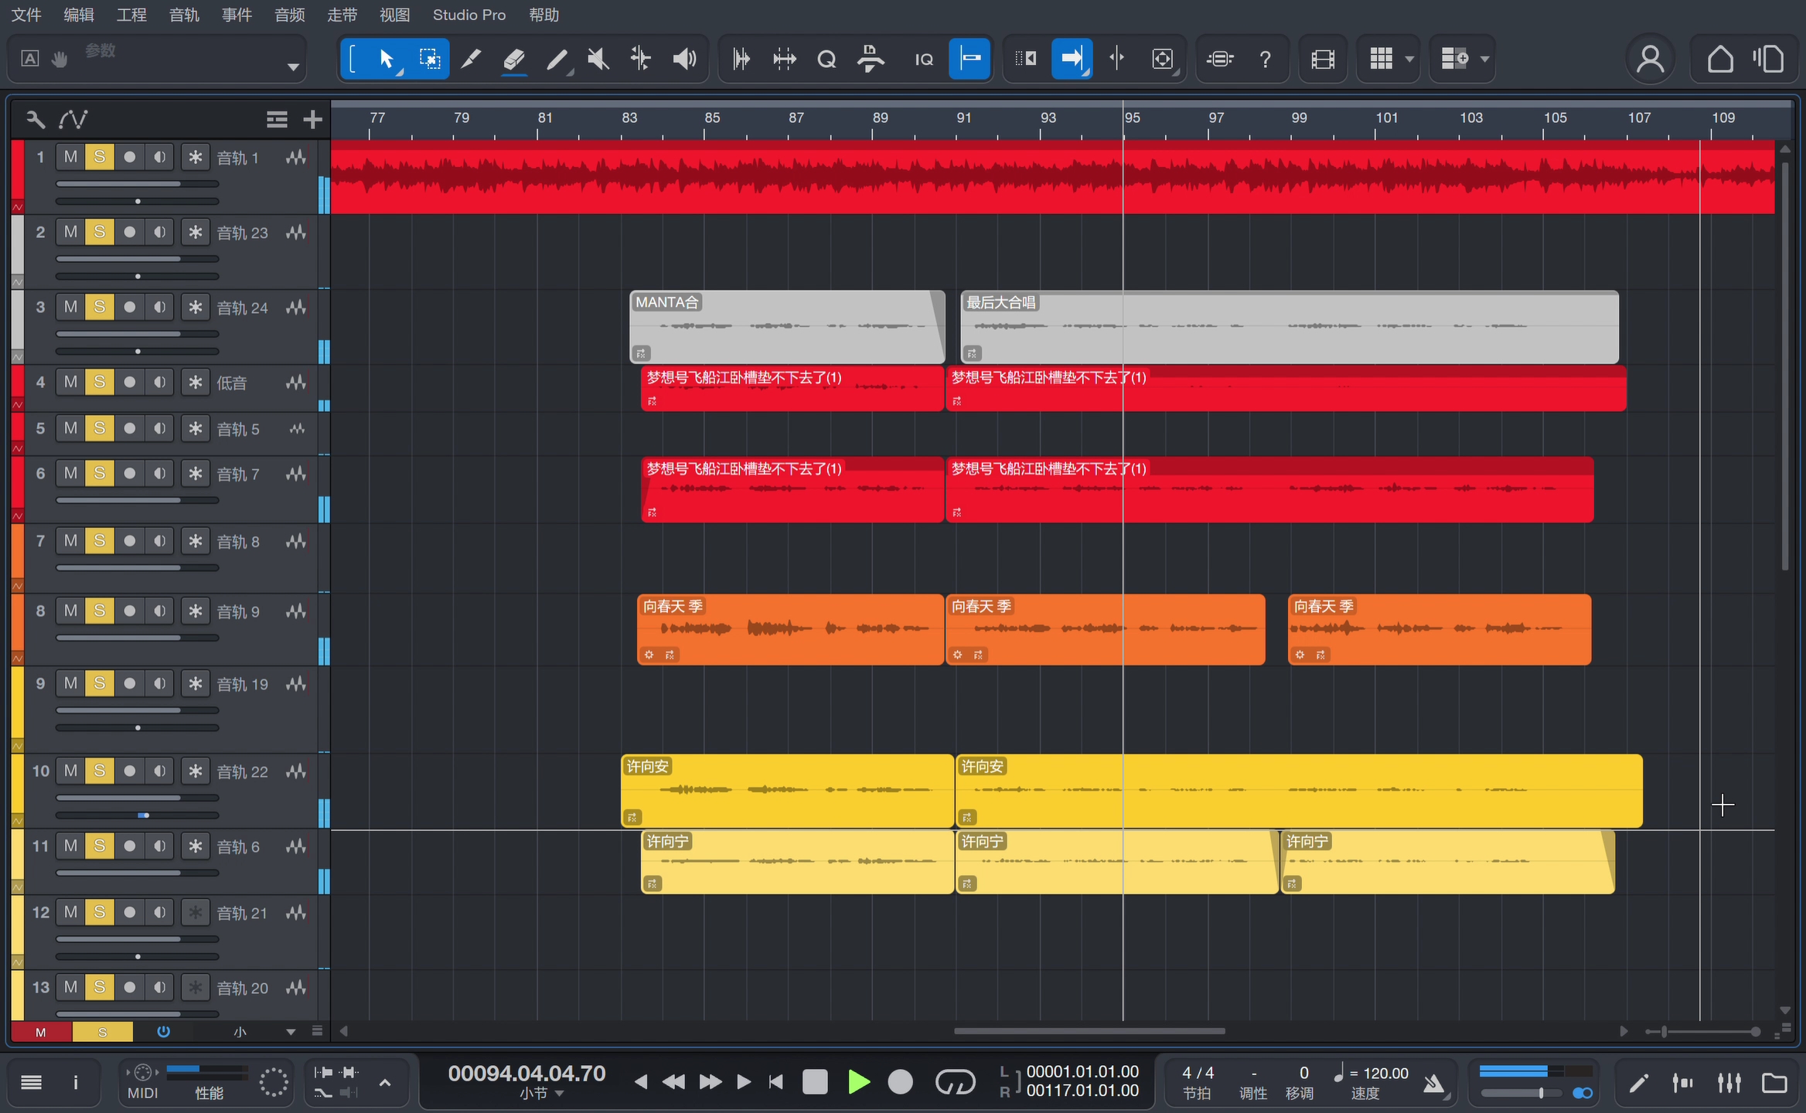The image size is (1806, 1113).
Task: Toggle Autoscroll arrow button in toolbar
Action: [x=1072, y=59]
